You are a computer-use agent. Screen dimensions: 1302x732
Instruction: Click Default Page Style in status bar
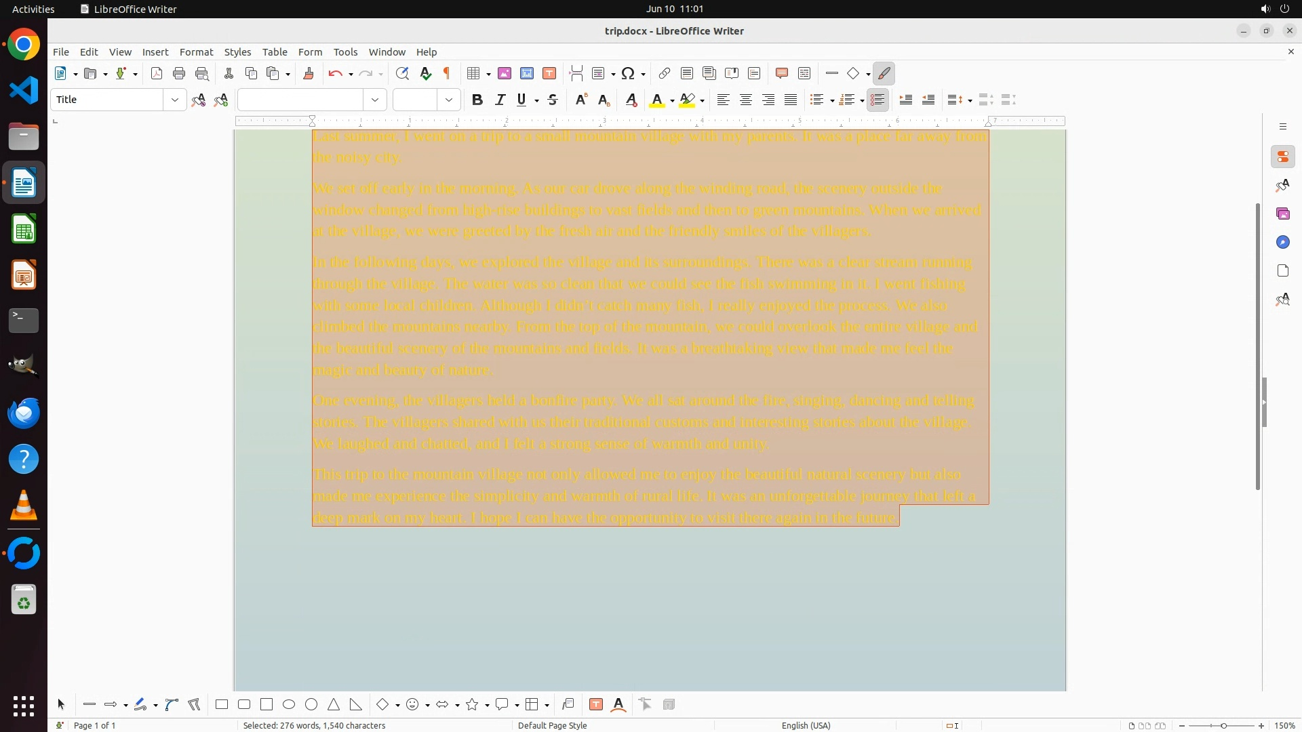point(552,725)
